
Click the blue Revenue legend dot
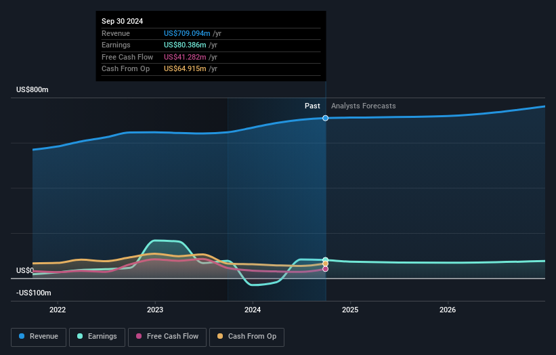point(22,336)
